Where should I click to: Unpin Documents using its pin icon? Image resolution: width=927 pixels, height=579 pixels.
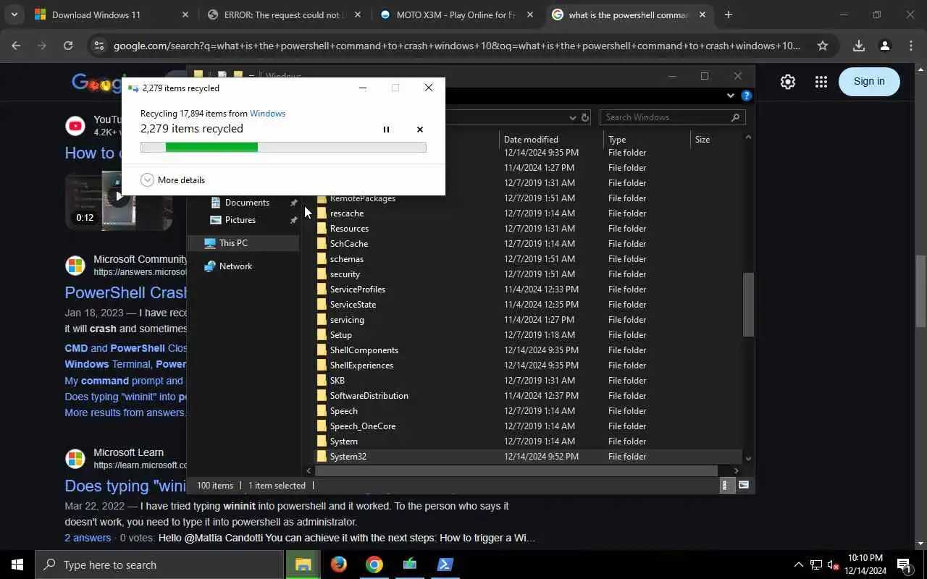pos(293,203)
